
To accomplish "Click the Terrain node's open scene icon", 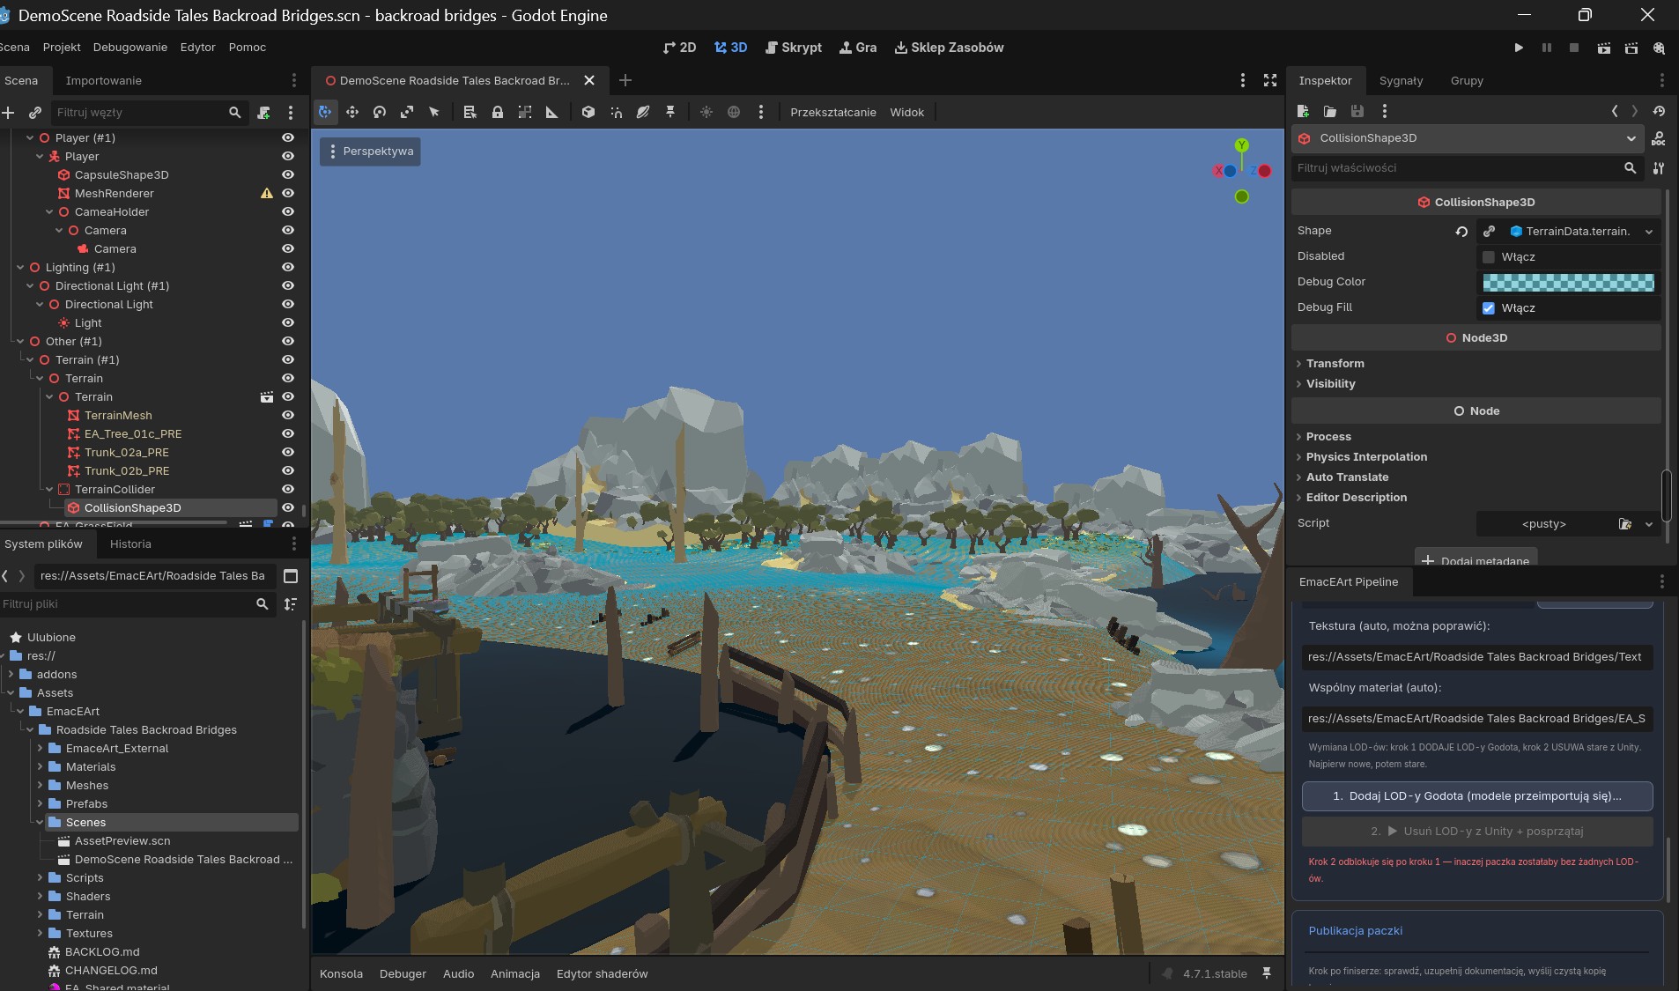I will pyautogui.click(x=266, y=396).
